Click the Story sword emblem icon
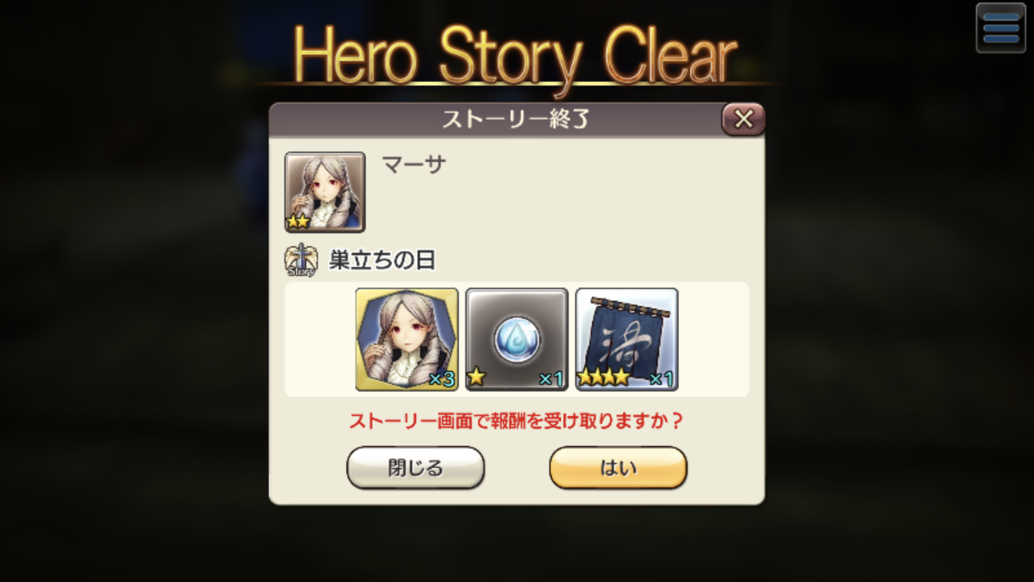Screen dimensions: 1034x582 click(x=301, y=260)
